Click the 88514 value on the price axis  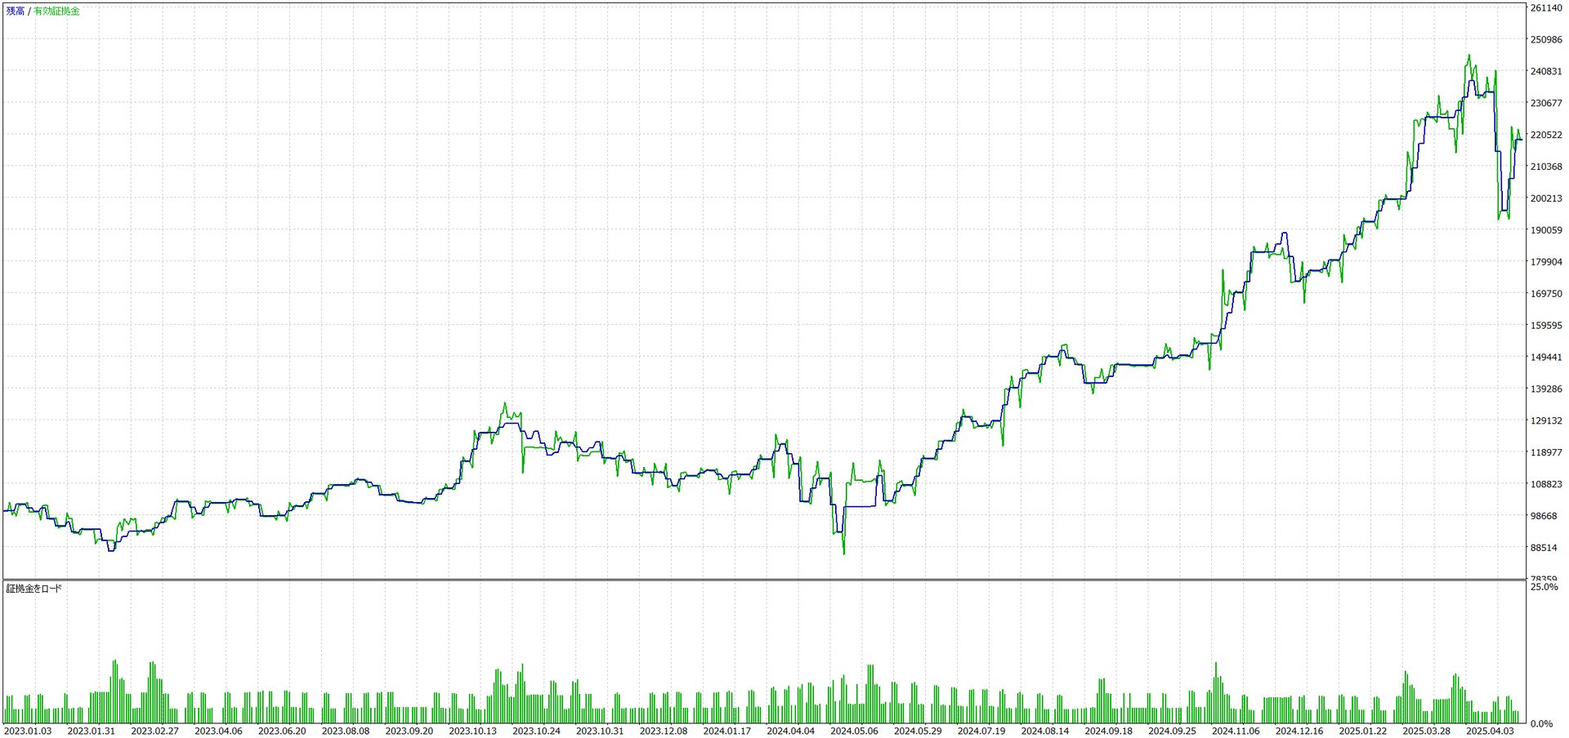(x=1544, y=548)
